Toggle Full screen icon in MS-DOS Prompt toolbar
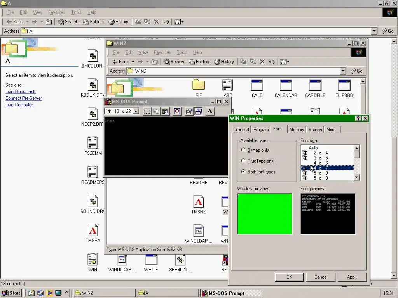The height and width of the screenshot is (298, 398). 177,111
